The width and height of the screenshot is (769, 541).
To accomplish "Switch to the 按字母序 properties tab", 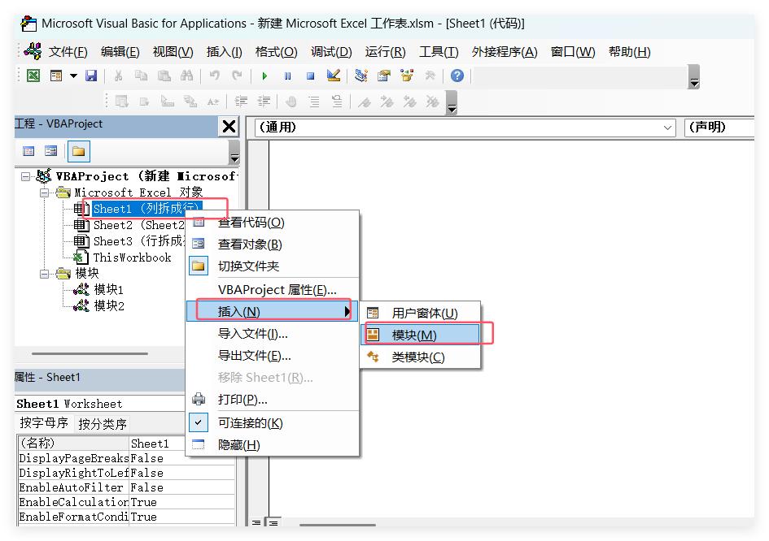I will pyautogui.click(x=44, y=423).
